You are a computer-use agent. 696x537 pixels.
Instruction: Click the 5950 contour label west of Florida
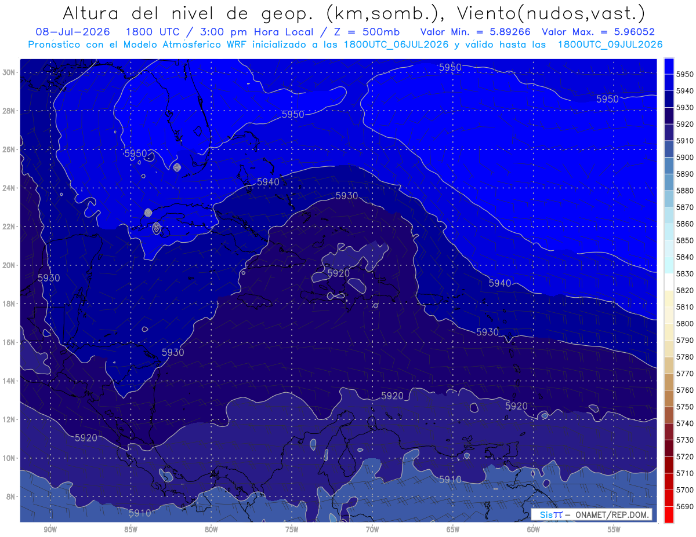136,154
